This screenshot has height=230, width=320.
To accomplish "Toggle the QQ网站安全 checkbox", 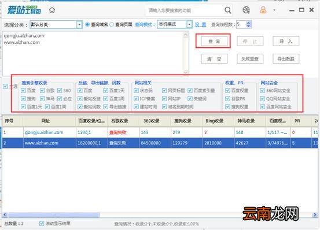I will click(263, 99).
